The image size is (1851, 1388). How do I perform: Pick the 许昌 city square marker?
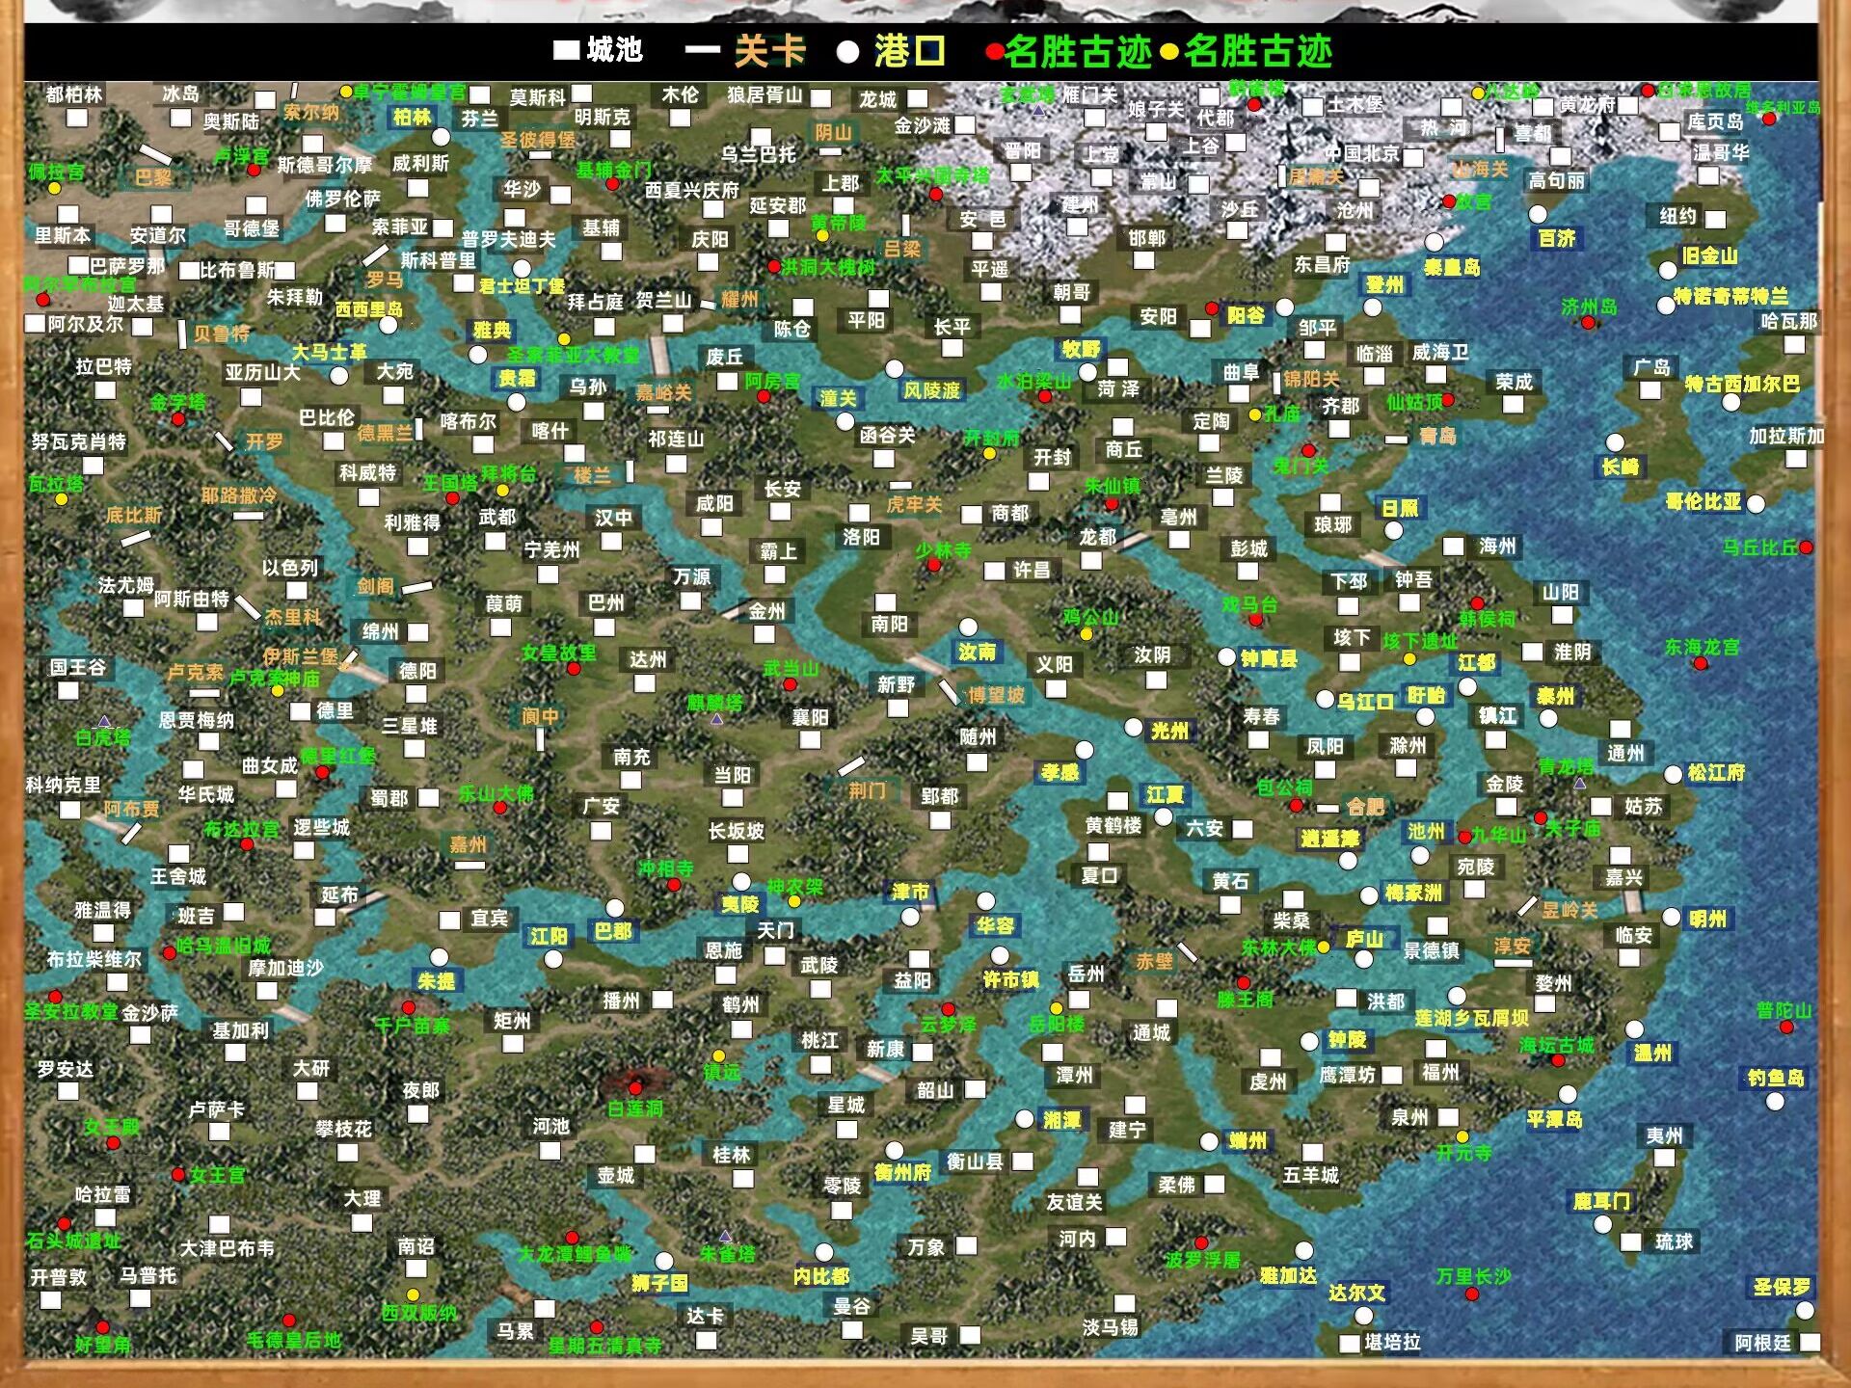[994, 571]
